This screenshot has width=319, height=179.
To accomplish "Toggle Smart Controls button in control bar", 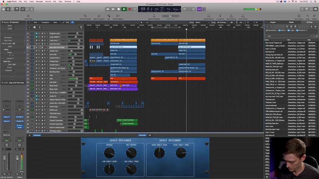I will tap(23, 9).
